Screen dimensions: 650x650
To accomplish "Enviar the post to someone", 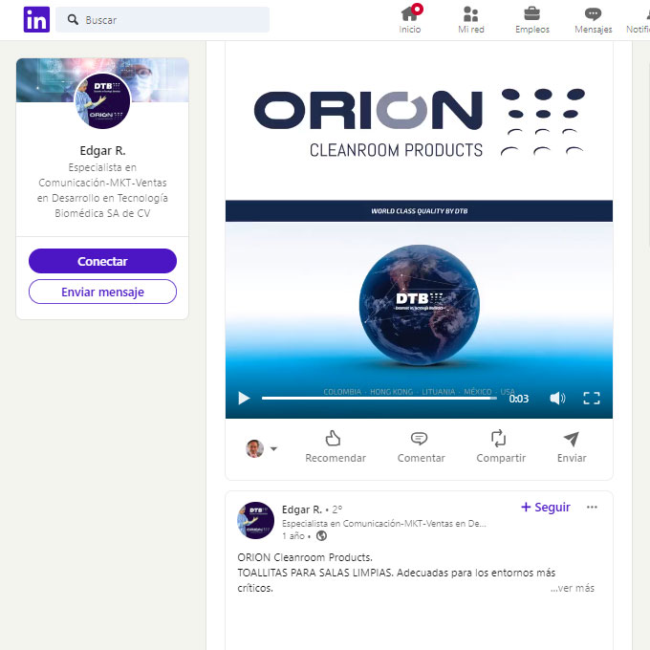I will 572,446.
